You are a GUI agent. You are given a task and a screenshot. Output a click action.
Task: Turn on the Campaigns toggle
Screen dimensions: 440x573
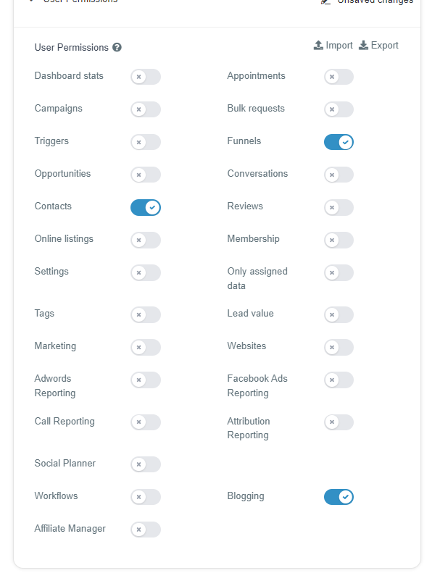coord(146,109)
